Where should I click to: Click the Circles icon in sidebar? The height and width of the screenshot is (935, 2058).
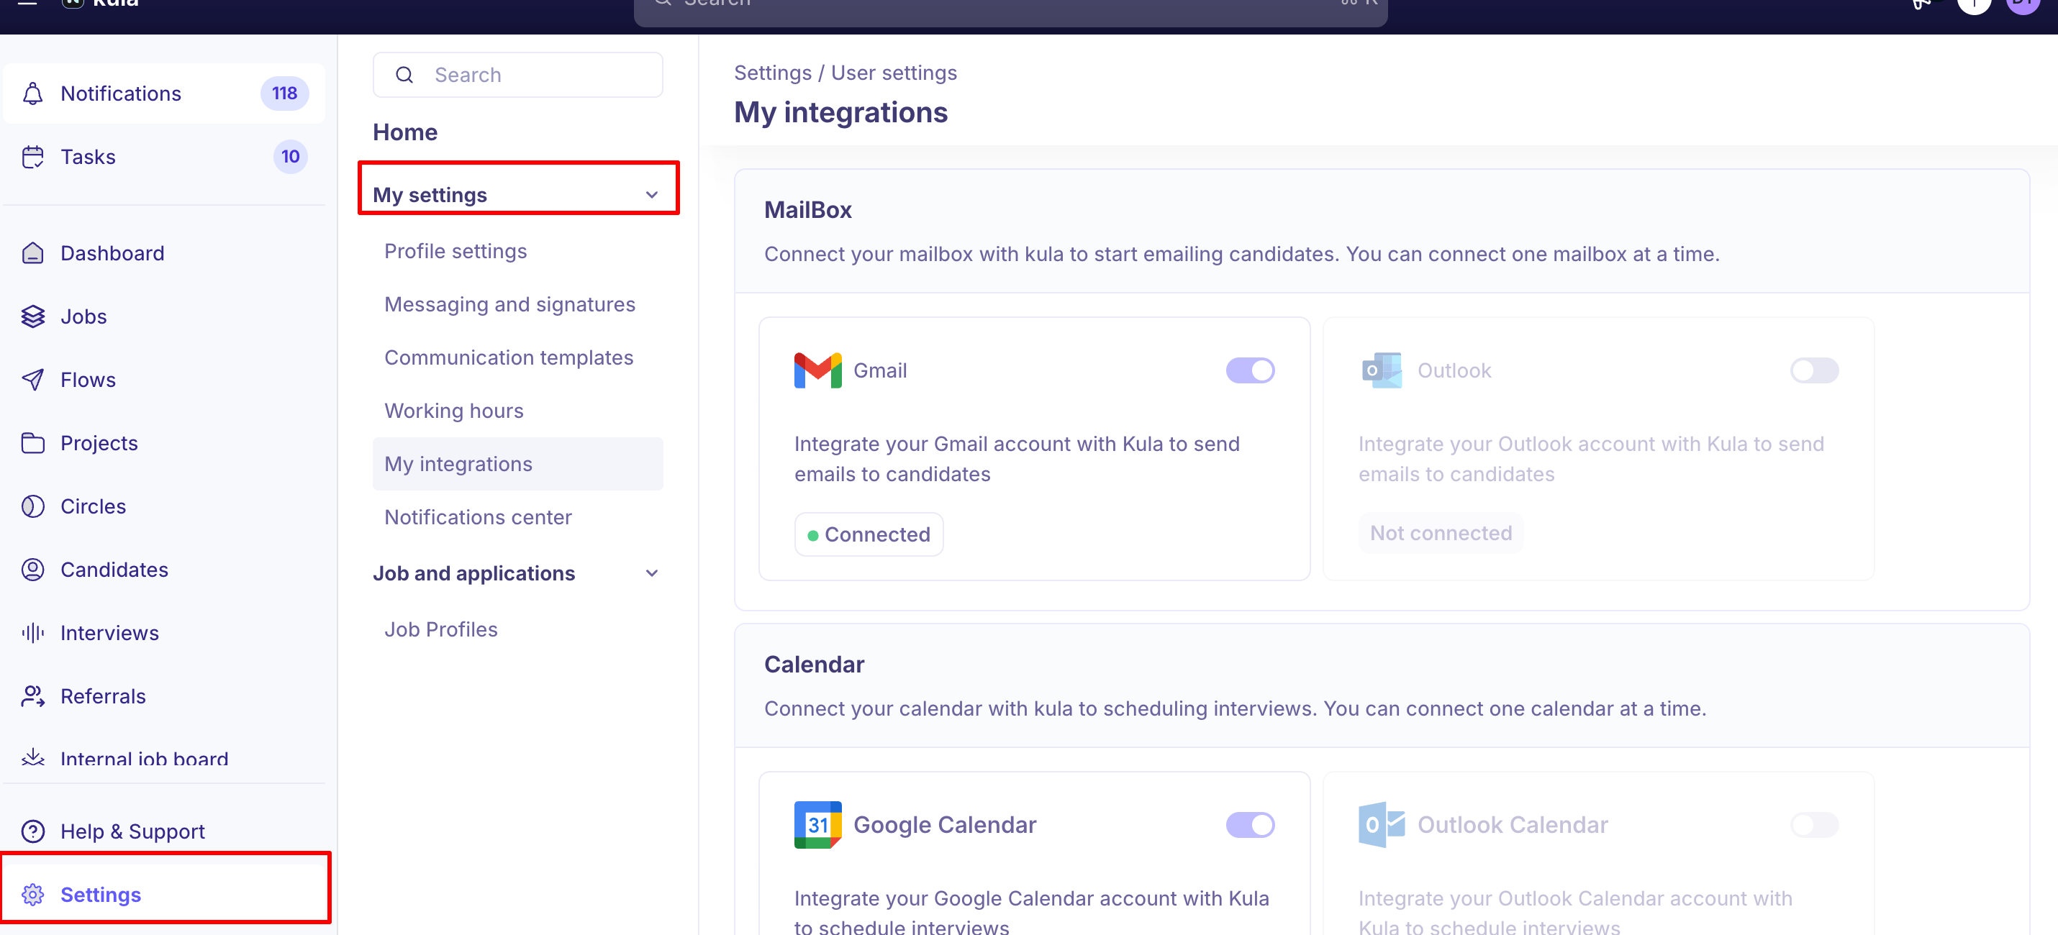coord(33,506)
